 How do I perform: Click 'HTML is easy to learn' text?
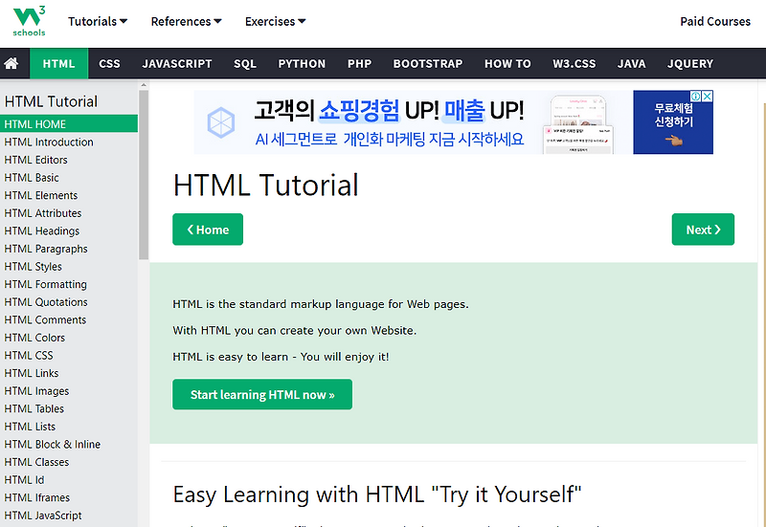coord(281,357)
